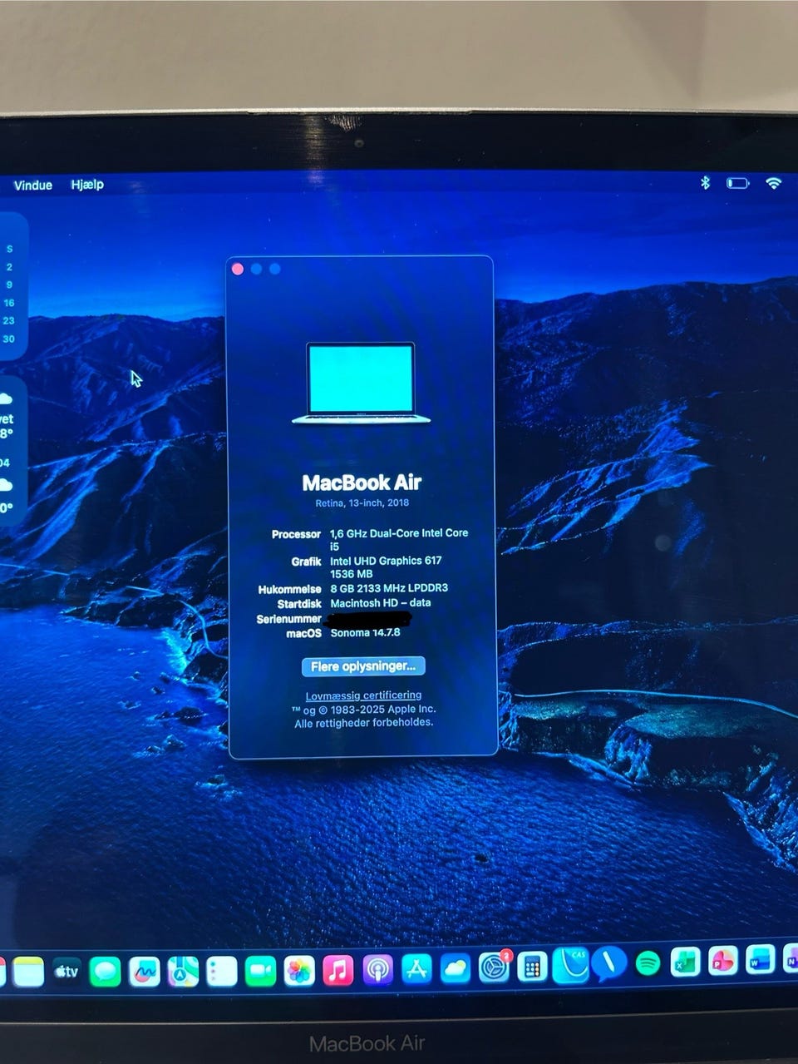798x1064 pixels.
Task: Click the Serienummer label
Action: coord(288,619)
